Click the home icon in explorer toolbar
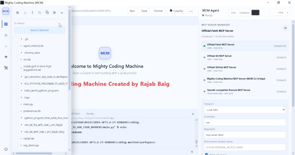Screen dimensions: 295x155 pyautogui.click(x=25, y=12)
